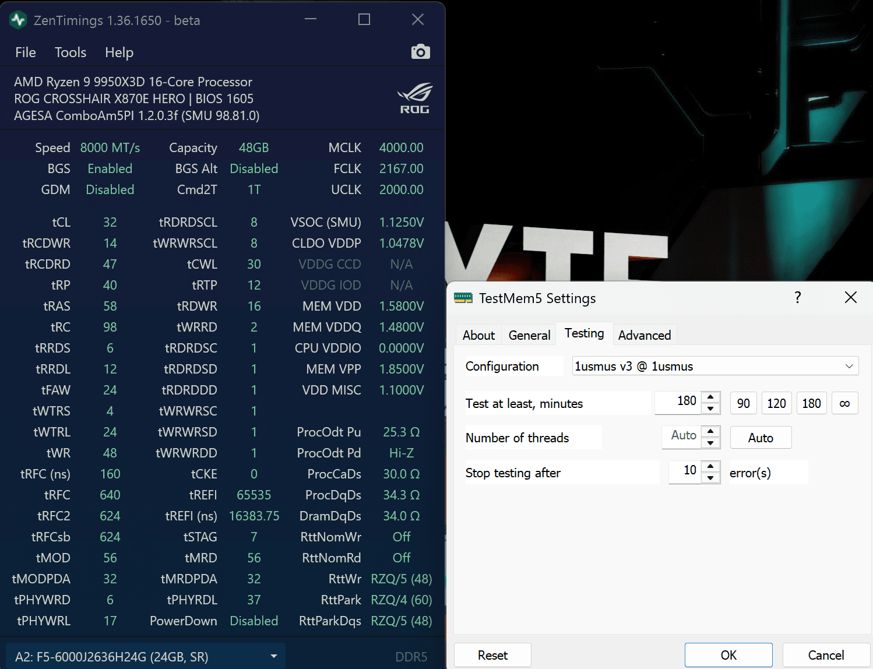Click the tREFI value 65535
Image resolution: width=873 pixels, height=669 pixels.
tap(254, 495)
